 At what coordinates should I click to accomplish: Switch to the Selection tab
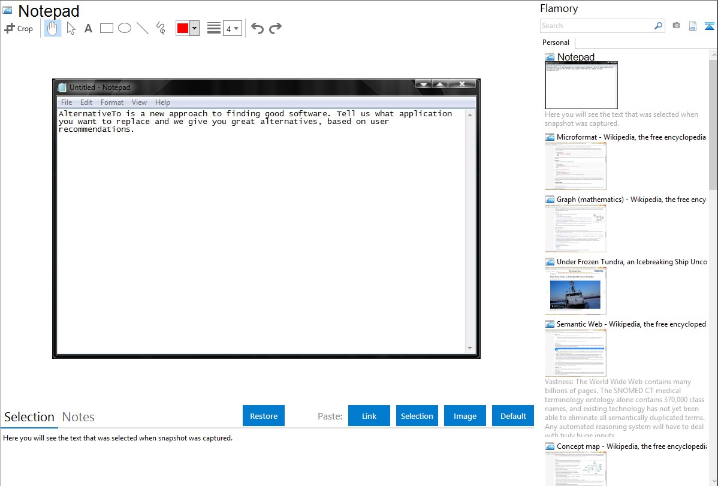[29, 417]
